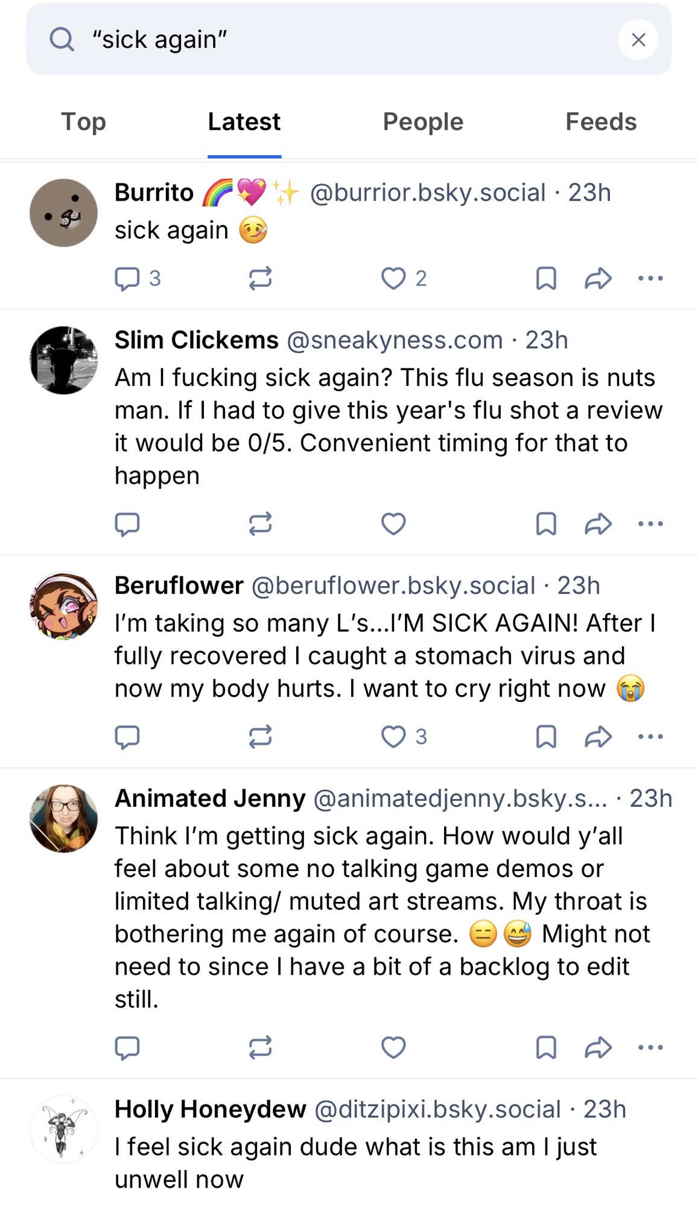Bookmark Slim Clickems' post
698x1208 pixels.
click(546, 524)
